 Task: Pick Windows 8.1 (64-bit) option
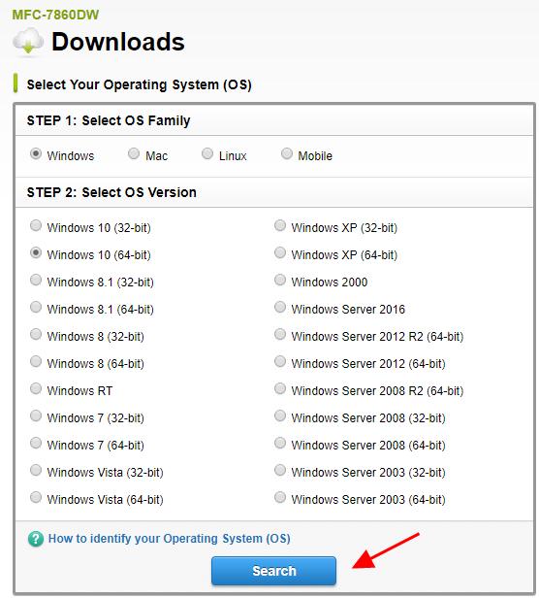(x=36, y=307)
